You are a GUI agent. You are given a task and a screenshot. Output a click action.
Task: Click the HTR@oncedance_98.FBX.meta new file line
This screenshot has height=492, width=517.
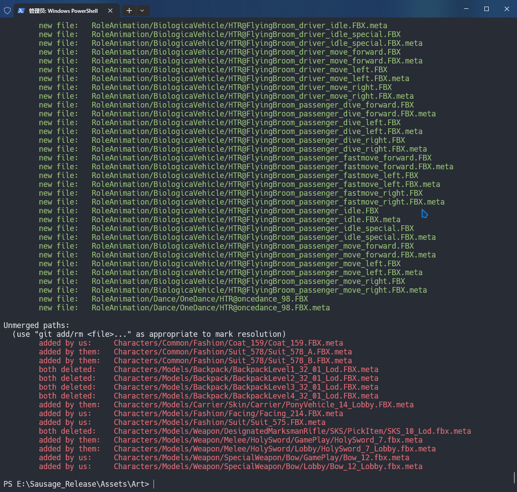(210, 308)
